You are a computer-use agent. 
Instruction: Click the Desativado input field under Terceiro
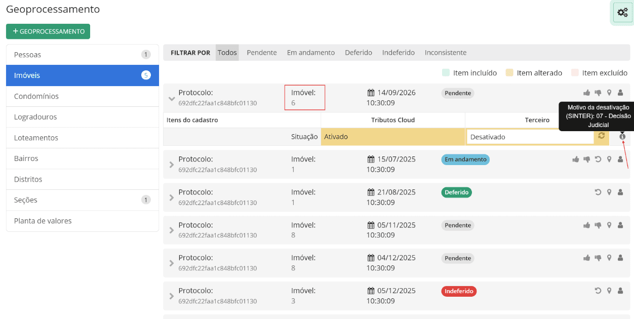[530, 137]
